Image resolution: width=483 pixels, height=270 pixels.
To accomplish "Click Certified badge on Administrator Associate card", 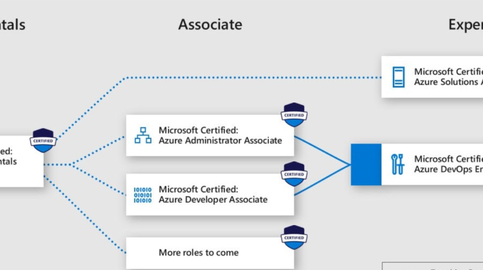I will 294,115.
